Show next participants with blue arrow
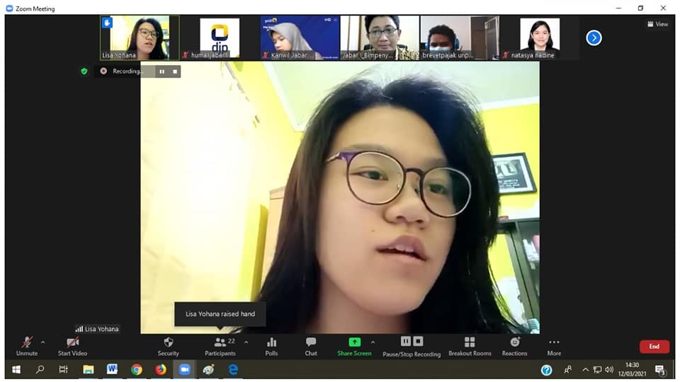Screen dimensions: 680x382 tap(594, 38)
